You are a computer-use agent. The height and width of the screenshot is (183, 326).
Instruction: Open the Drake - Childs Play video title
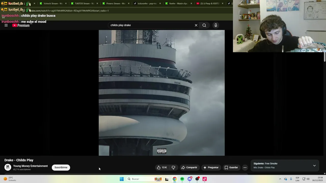19,160
